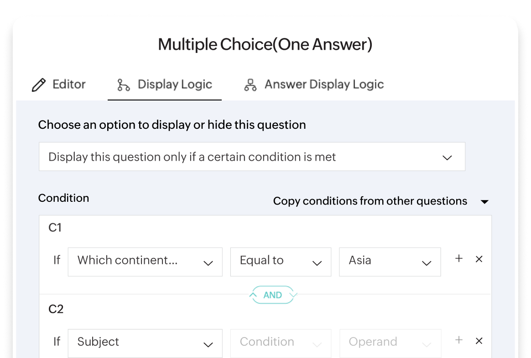
Task: Toggle the AND operator between conditions
Action: point(272,295)
